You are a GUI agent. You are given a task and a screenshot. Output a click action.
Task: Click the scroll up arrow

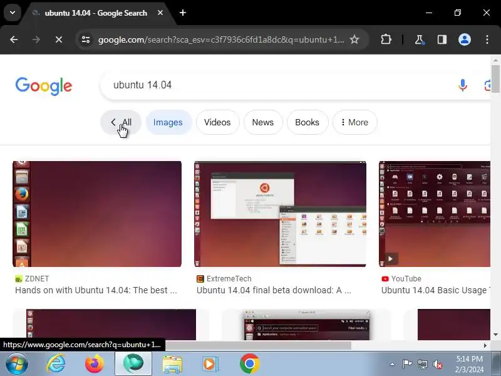click(x=495, y=60)
